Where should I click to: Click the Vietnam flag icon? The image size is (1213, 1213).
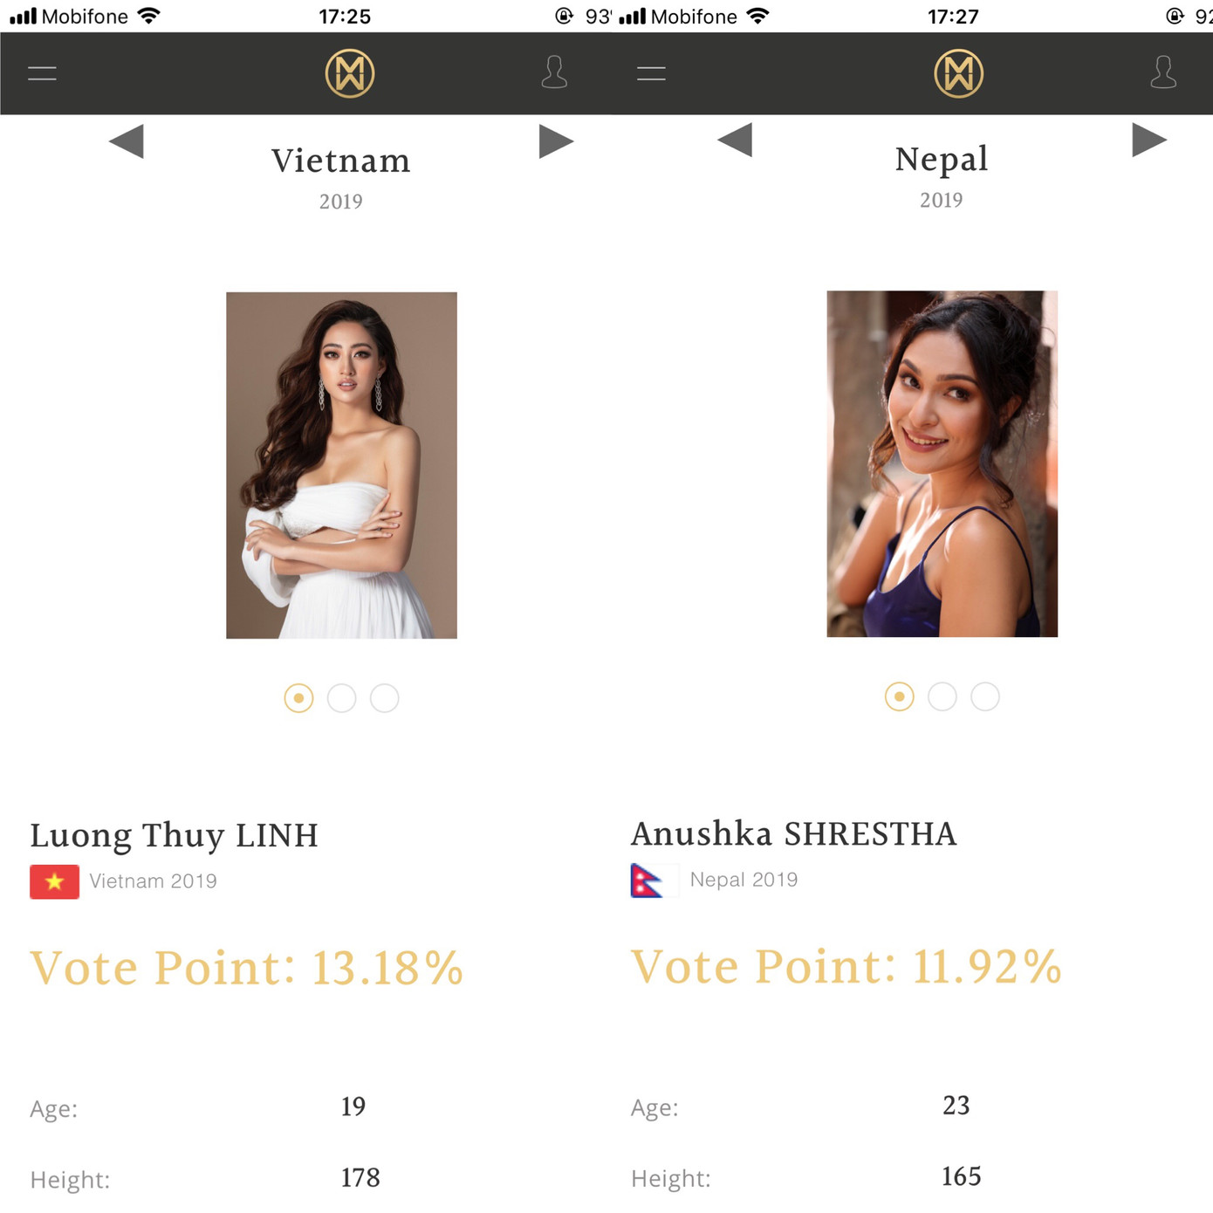tap(54, 881)
